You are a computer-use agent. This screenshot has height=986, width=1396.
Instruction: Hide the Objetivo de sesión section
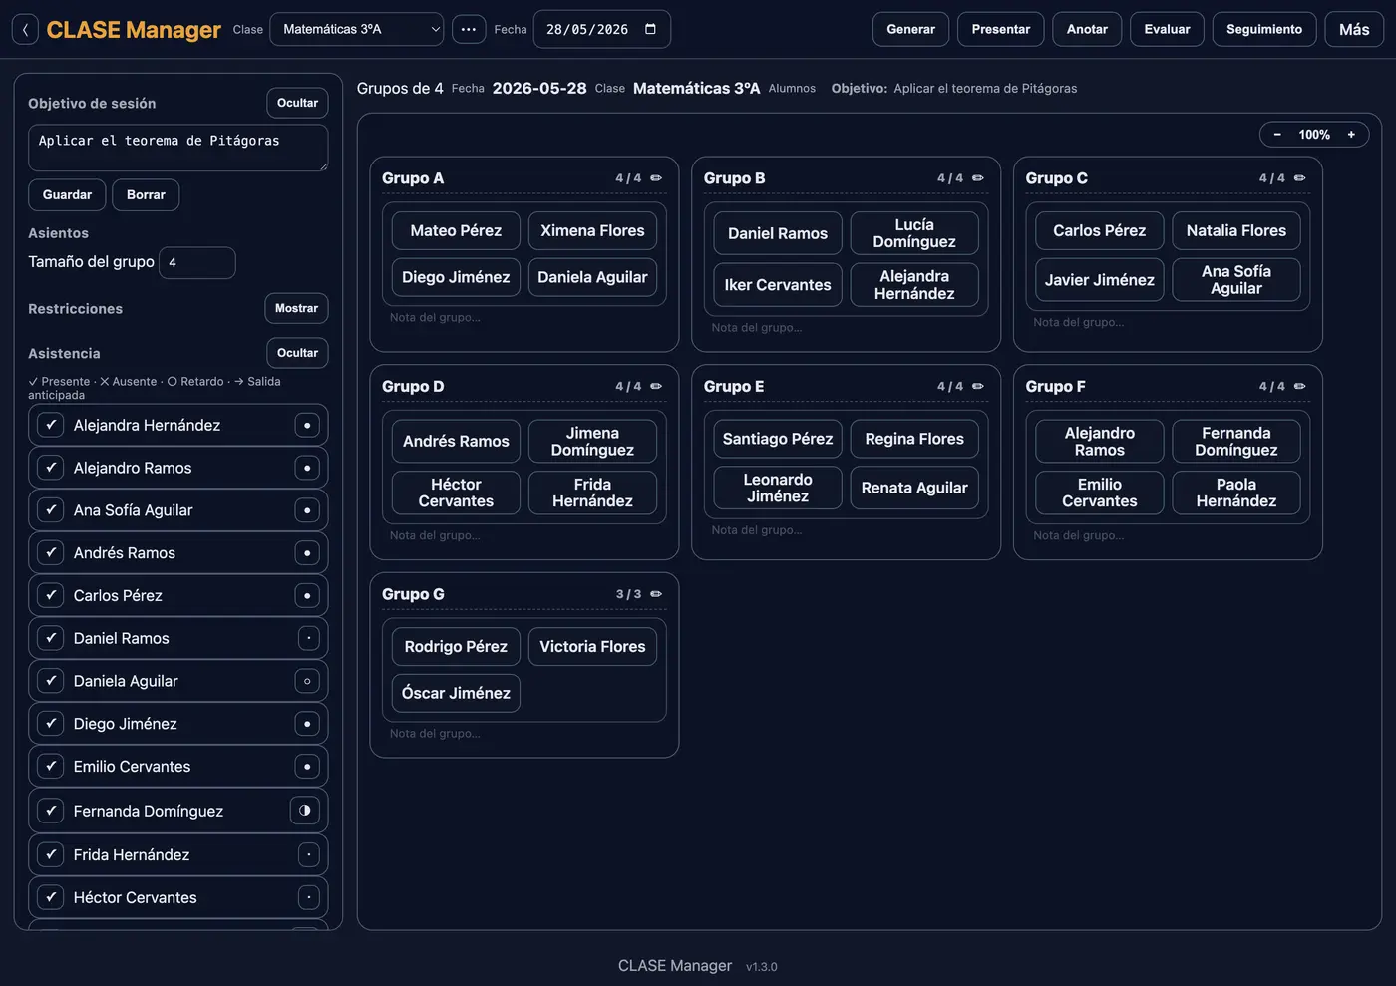297,103
